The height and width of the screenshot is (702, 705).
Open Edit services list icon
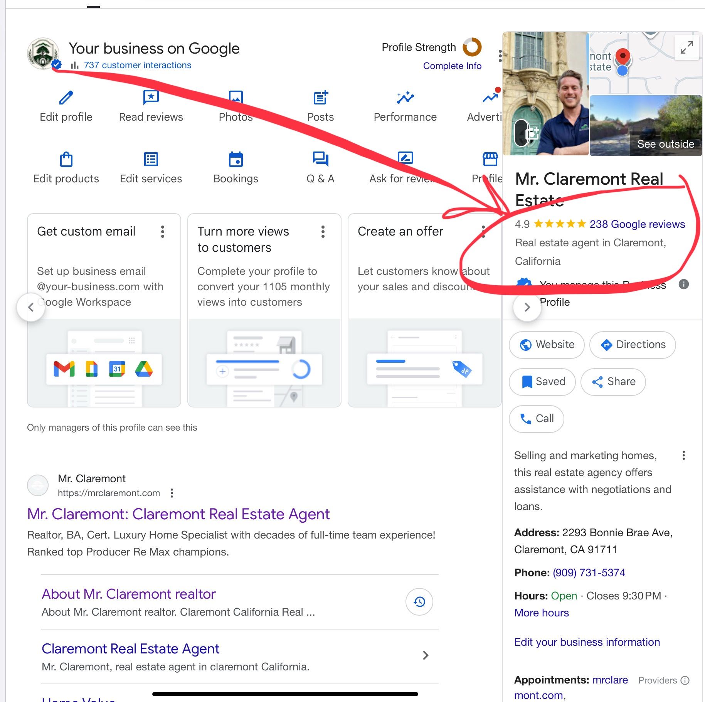[151, 159]
